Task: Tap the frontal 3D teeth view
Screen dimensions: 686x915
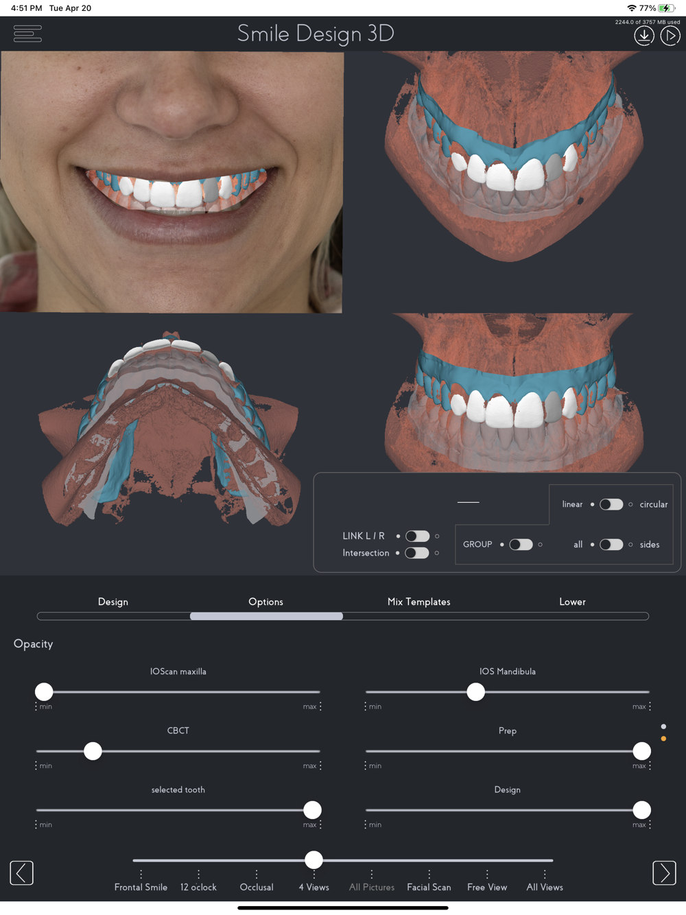Action: 514,392
